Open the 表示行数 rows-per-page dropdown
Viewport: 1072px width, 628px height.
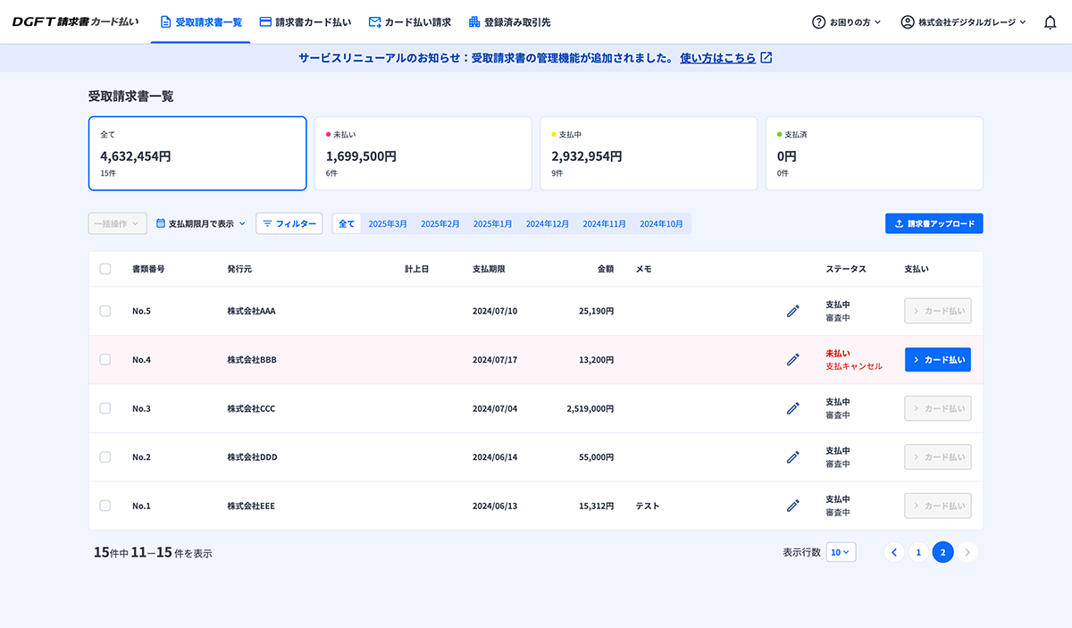(x=840, y=552)
